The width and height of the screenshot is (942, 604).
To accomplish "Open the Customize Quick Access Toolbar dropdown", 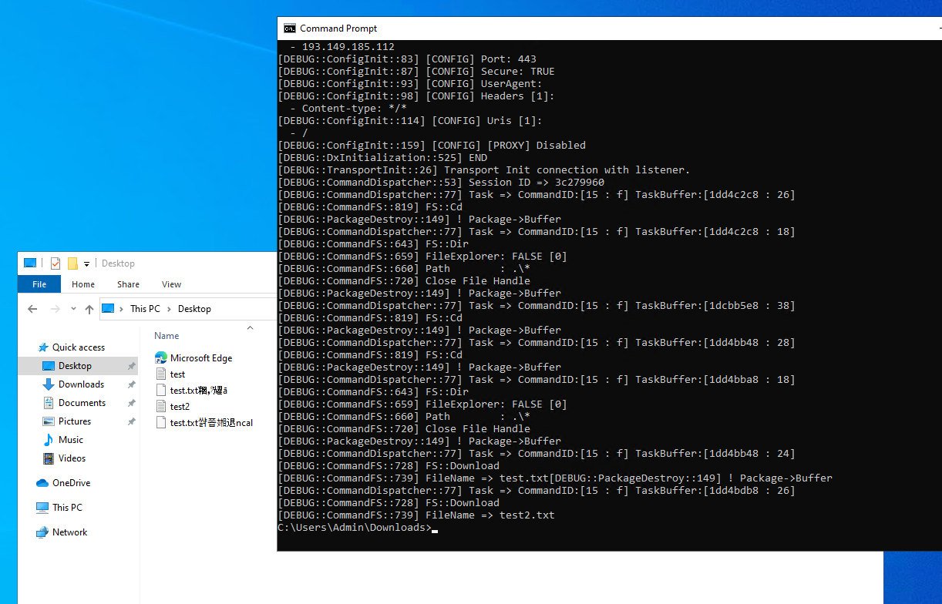I will coord(86,263).
